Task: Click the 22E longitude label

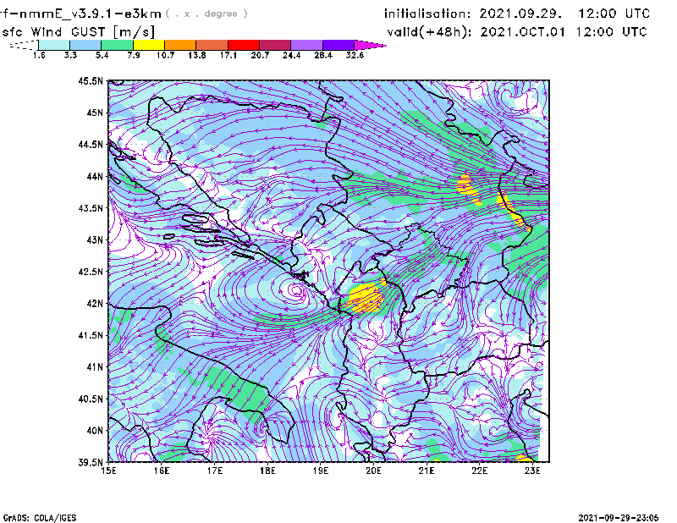Action: pyautogui.click(x=479, y=471)
